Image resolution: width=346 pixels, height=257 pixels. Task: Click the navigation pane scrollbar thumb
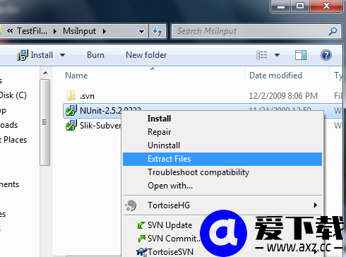point(44,122)
